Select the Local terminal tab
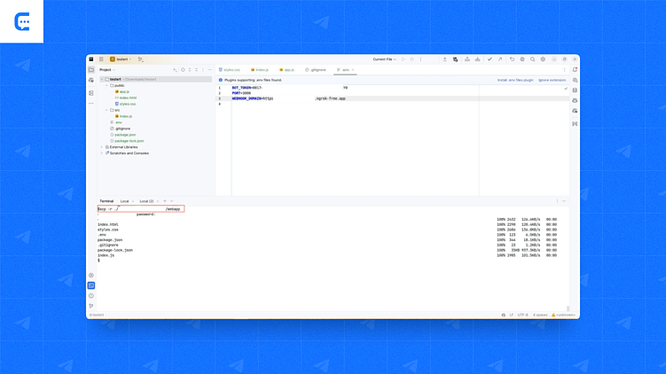This screenshot has width=666, height=374. click(124, 201)
